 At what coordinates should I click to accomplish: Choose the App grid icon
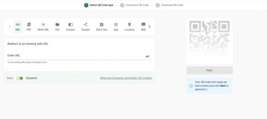pos(116,25)
